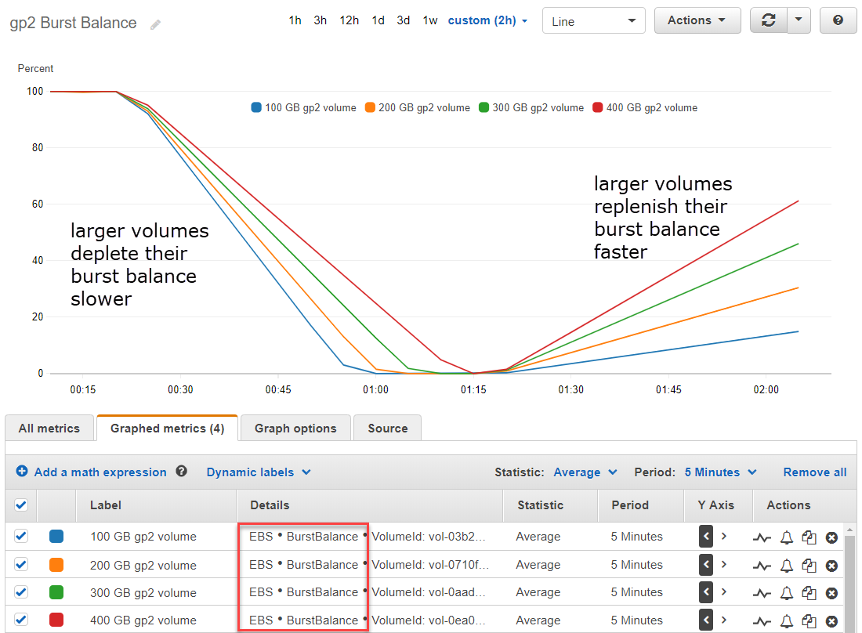Duplicate the 100 GB gp2 volume metric
Screen dimensions: 862x633
click(x=809, y=537)
